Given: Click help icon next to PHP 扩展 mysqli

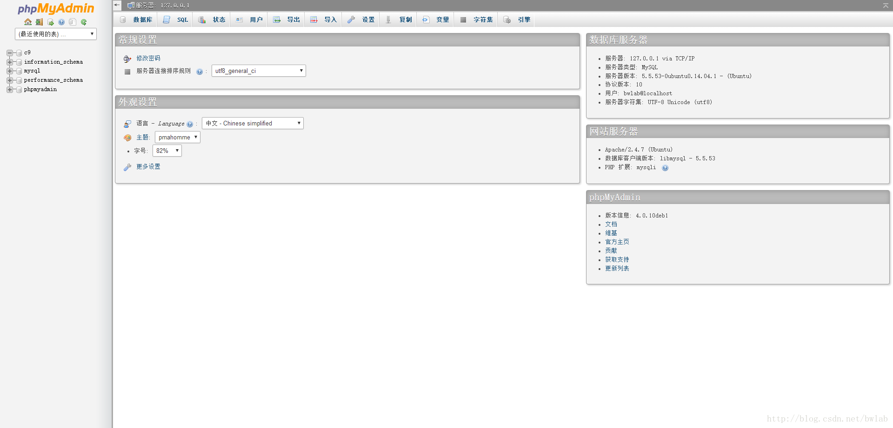Looking at the screenshot, I should click(665, 168).
